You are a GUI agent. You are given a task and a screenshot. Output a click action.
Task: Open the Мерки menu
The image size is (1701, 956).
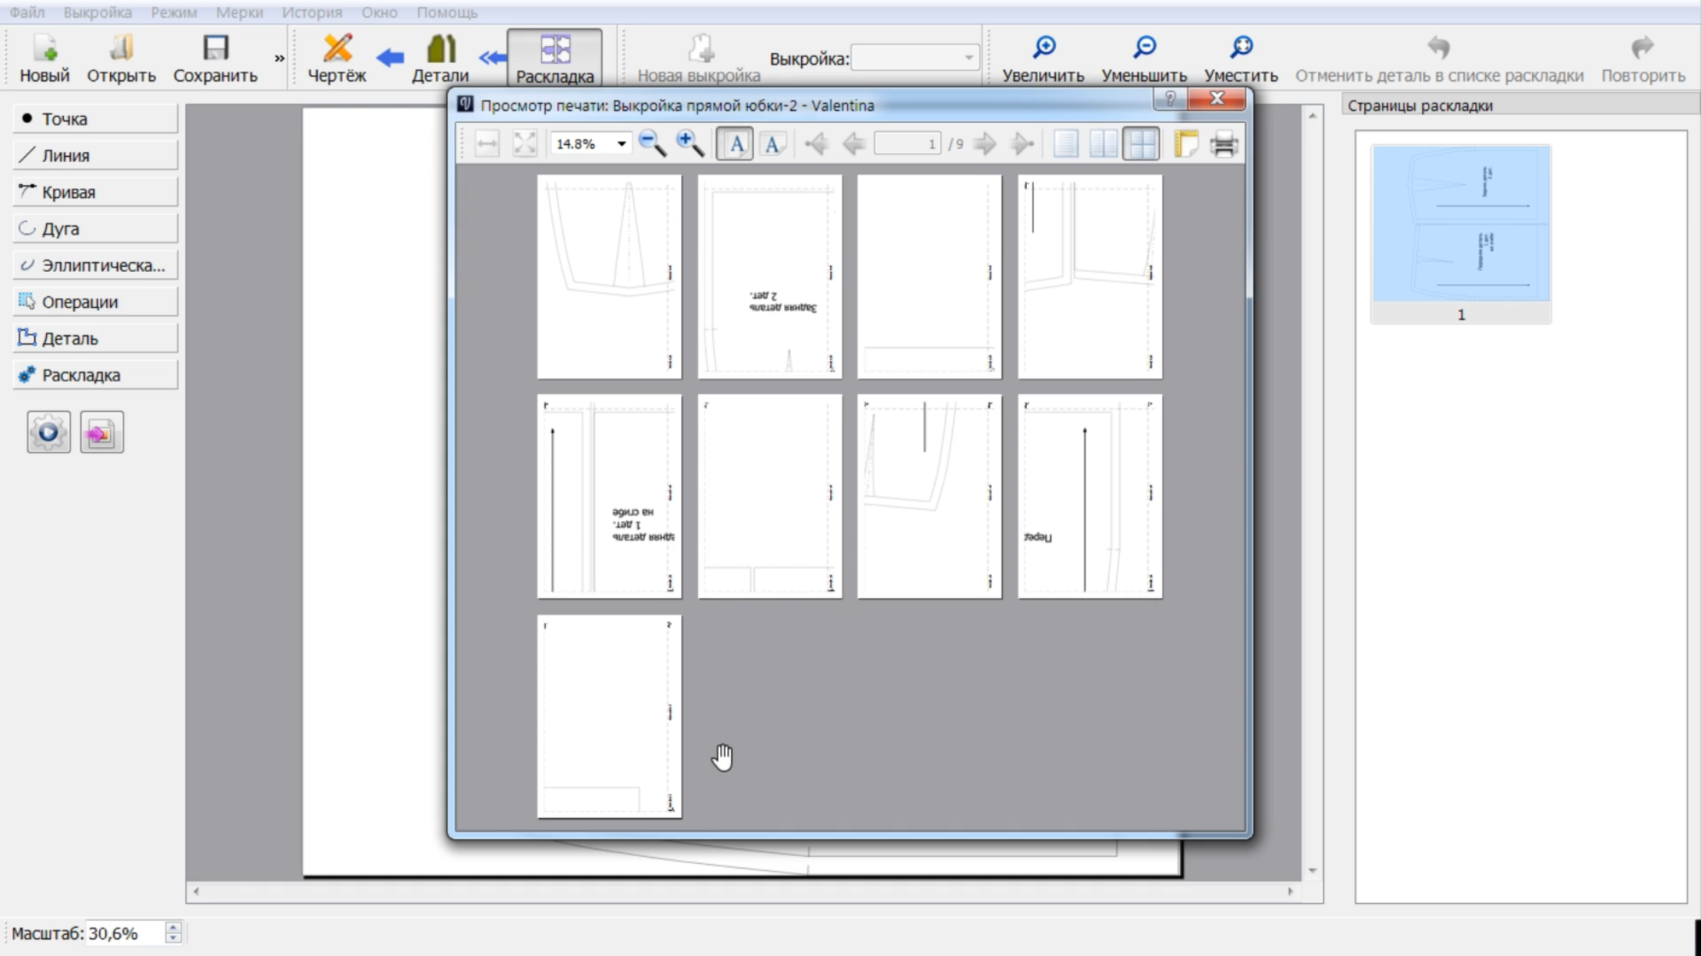pyautogui.click(x=239, y=12)
